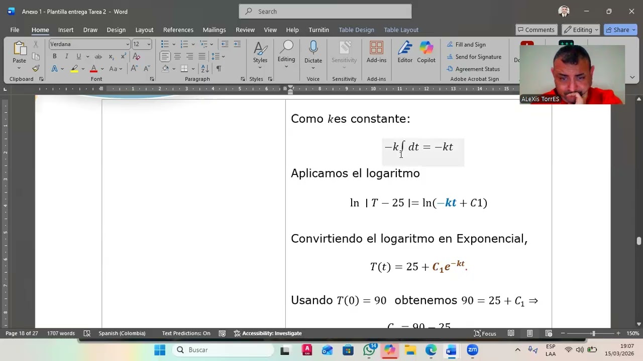Image resolution: width=643 pixels, height=361 pixels.
Task: Toggle strikethrough formatting
Action: (x=98, y=56)
